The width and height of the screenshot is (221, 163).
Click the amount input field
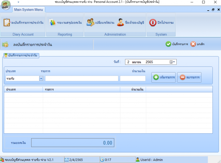click(x=133, y=79)
